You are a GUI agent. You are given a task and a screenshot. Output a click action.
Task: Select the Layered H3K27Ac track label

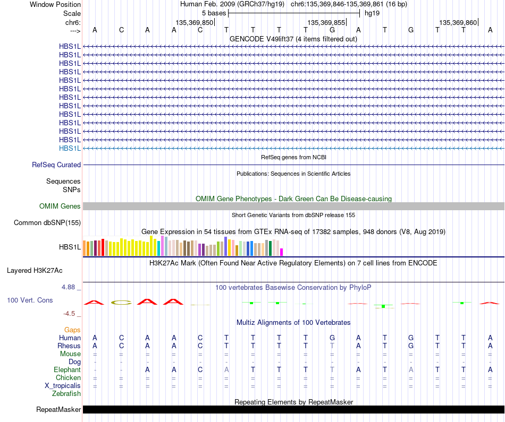(35, 271)
